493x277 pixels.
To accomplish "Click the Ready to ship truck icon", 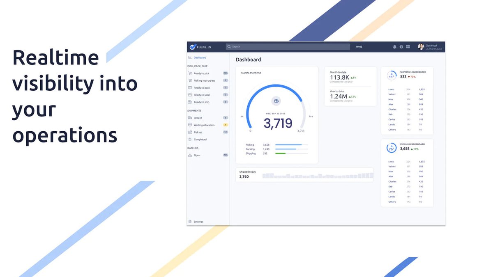I will click(190, 102).
